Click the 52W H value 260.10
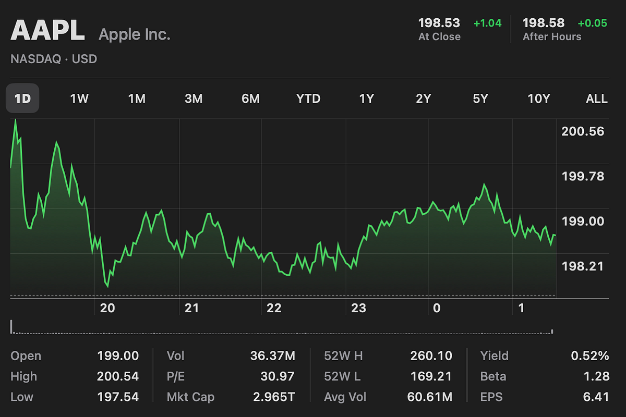The width and height of the screenshot is (626, 417). tap(431, 355)
